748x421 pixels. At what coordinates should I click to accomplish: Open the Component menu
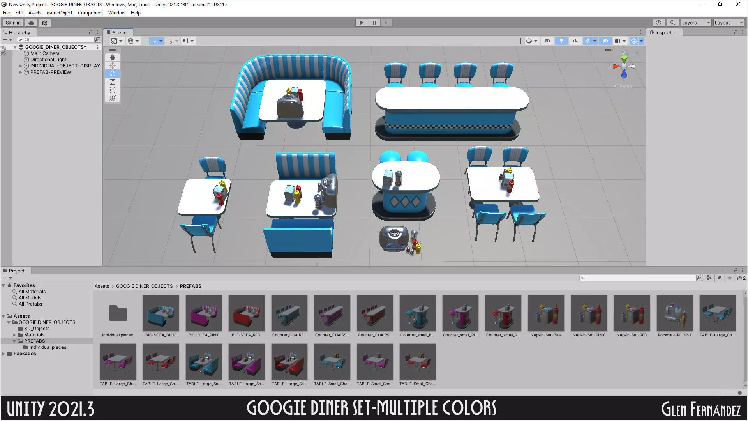(x=90, y=13)
